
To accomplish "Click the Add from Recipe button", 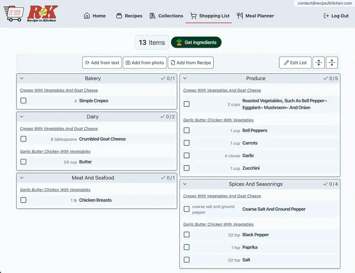I will (190, 63).
